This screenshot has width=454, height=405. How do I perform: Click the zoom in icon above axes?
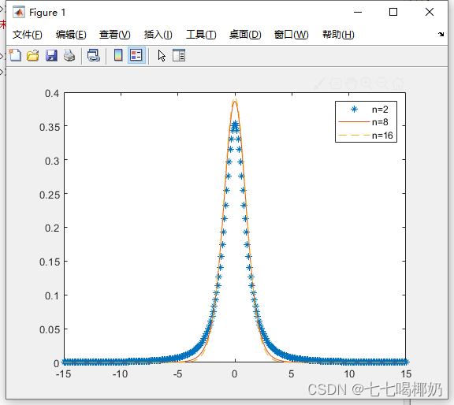[367, 84]
